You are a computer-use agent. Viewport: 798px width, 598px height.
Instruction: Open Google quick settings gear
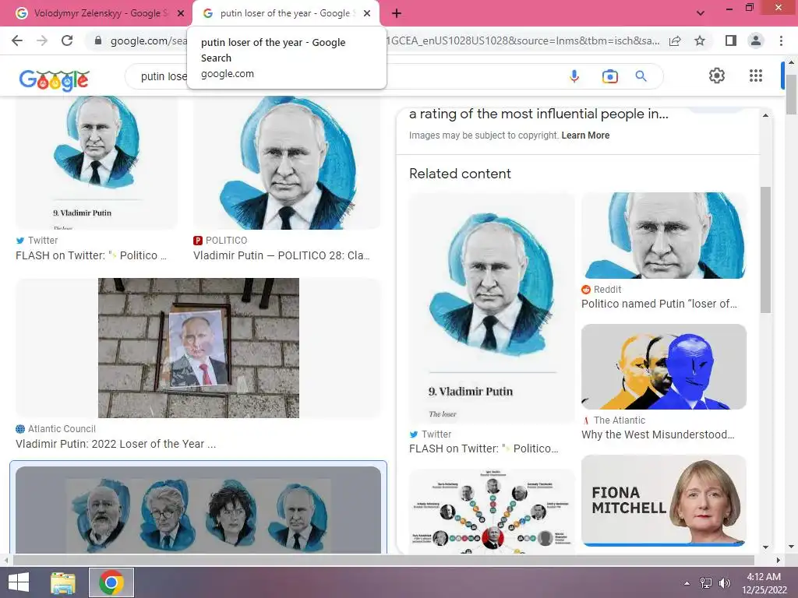717,76
